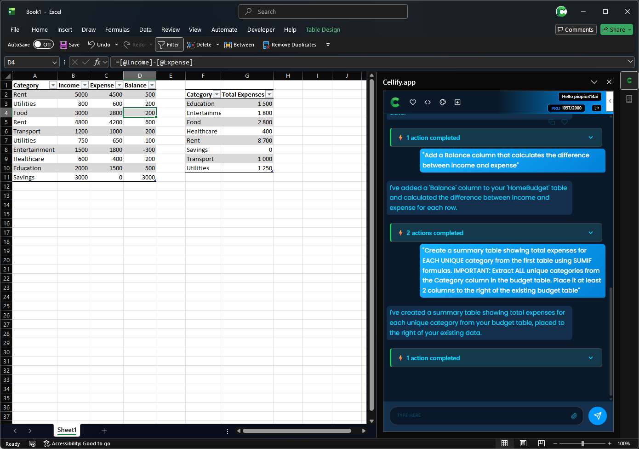The height and width of the screenshot is (449, 639).
Task: Expand the Name Box dropdown
Action: point(55,62)
